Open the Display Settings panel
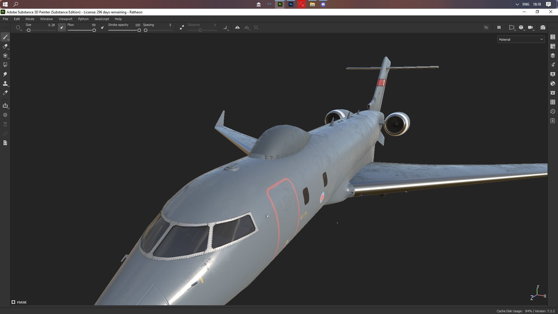This screenshot has width=558, height=314. [x=553, y=74]
